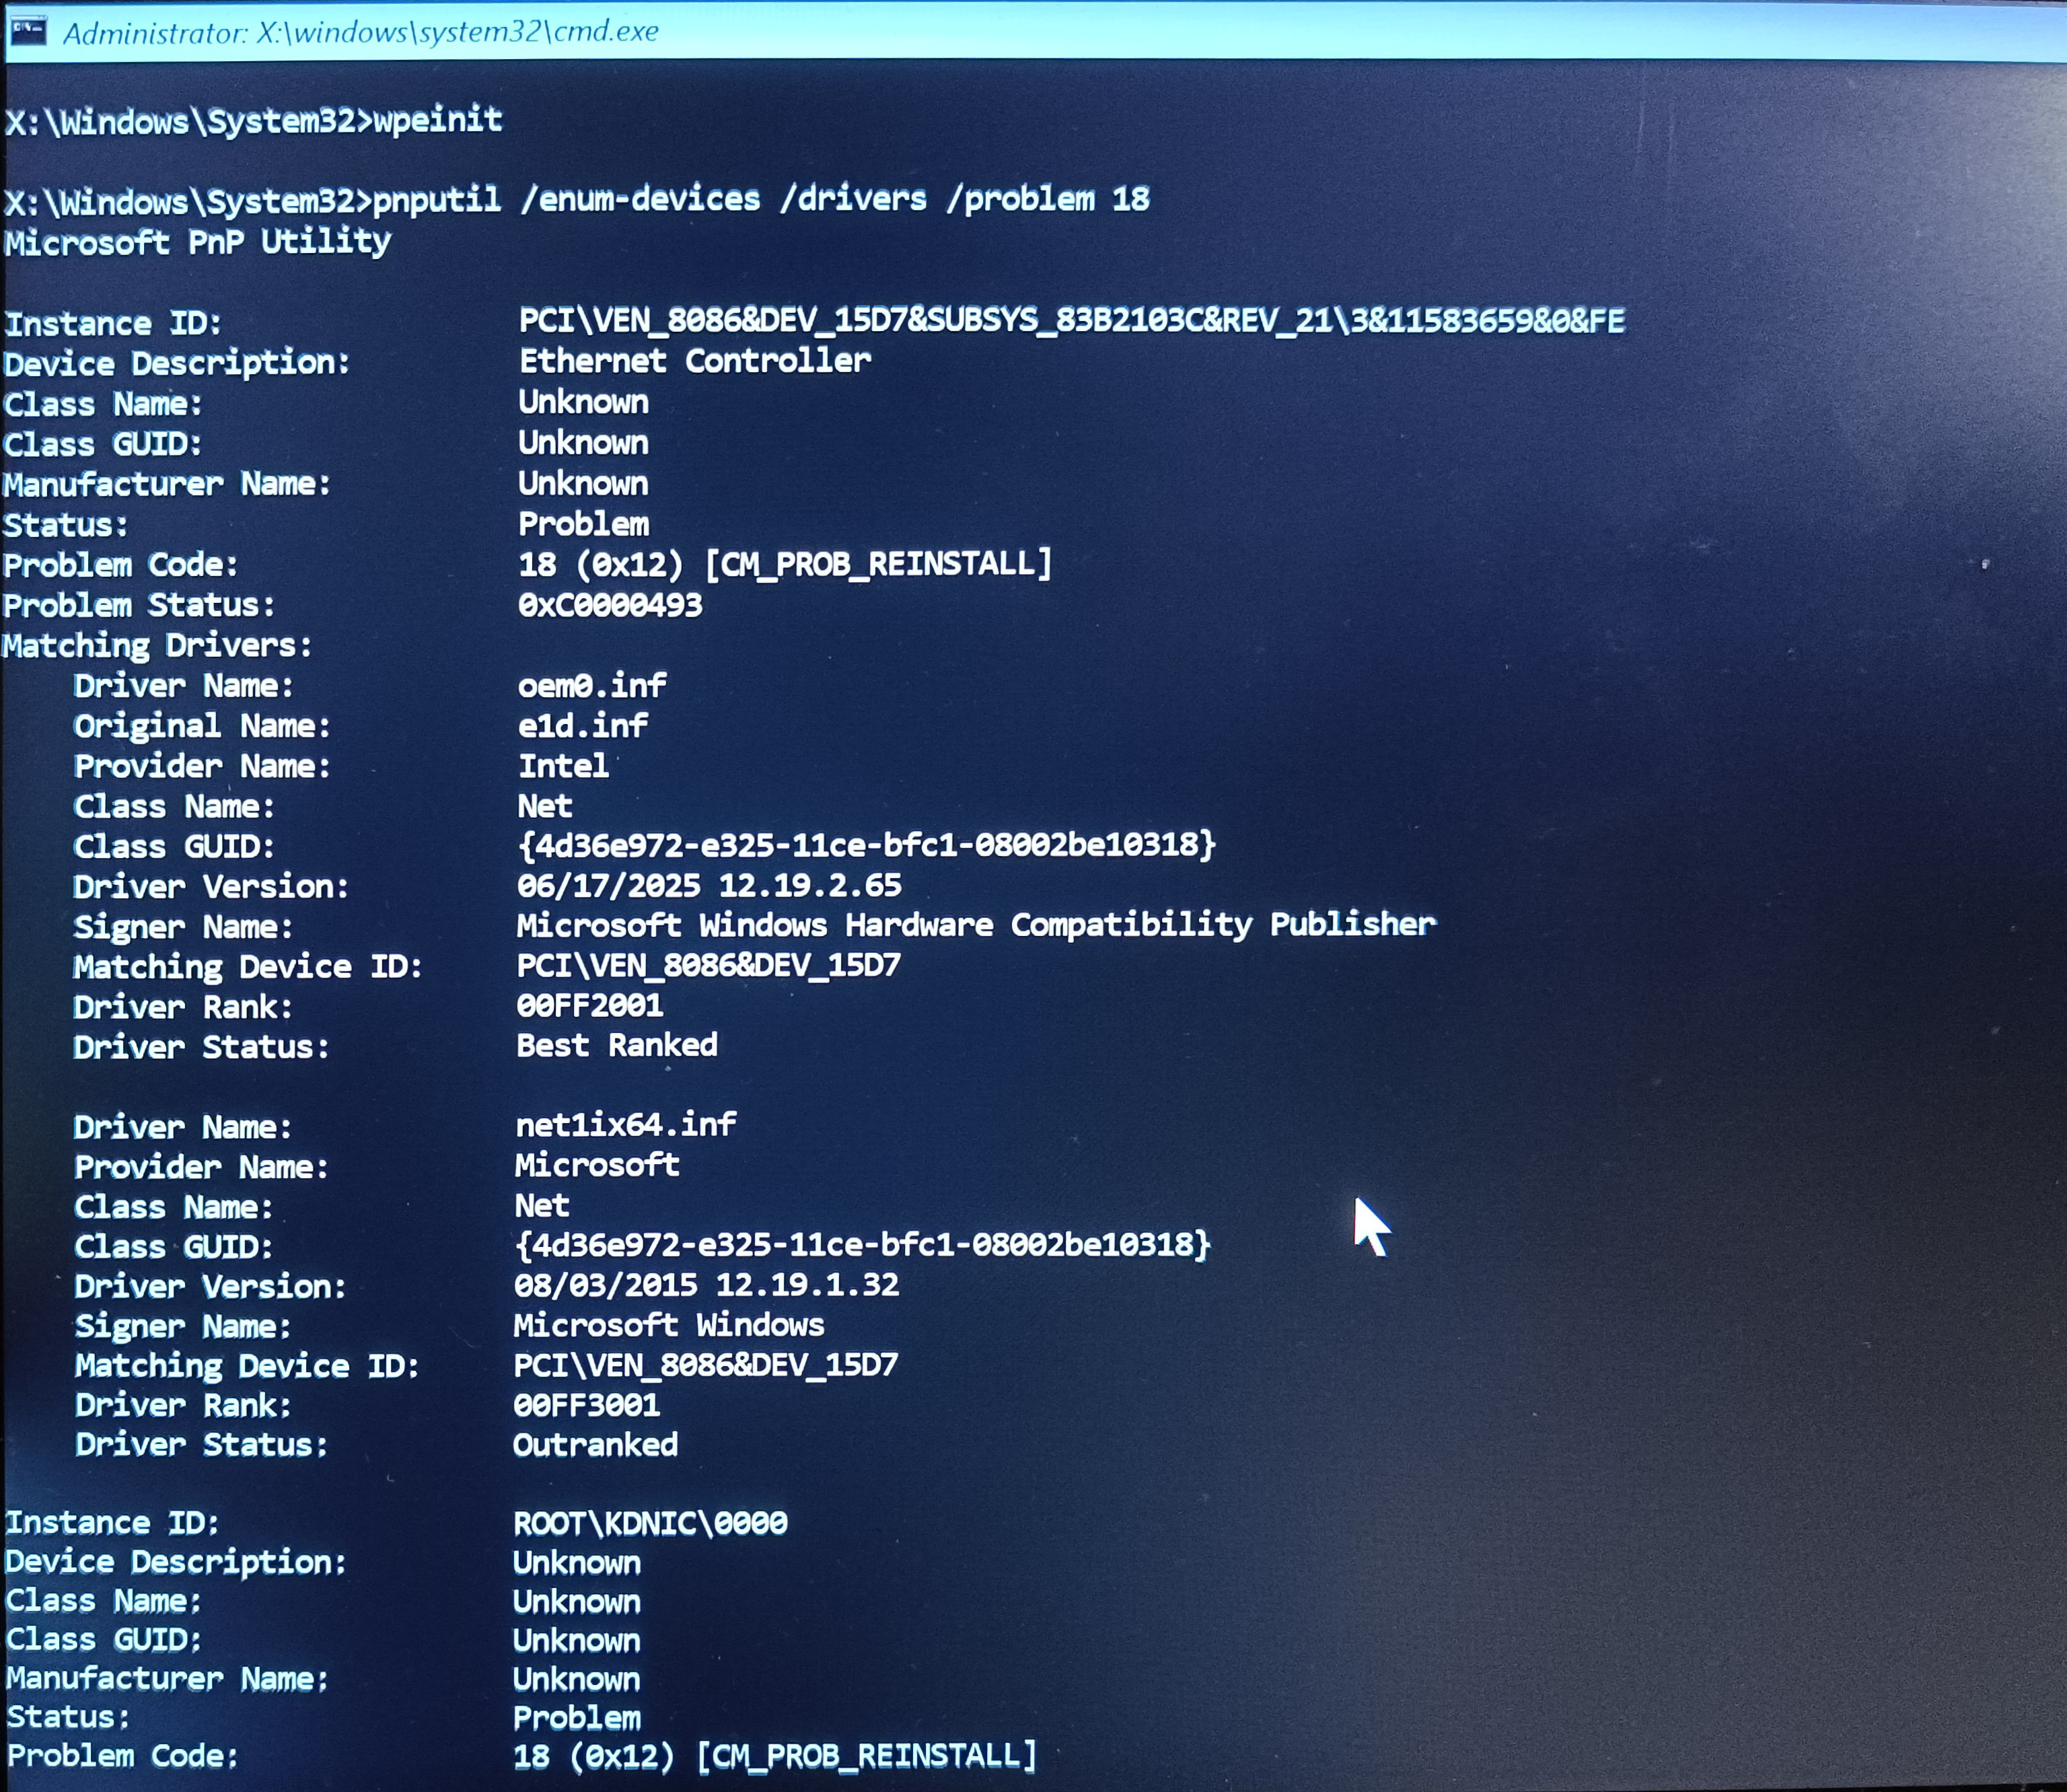
Task: Click driver version 08/03/2015 12.19.1.32
Action: pos(706,1285)
